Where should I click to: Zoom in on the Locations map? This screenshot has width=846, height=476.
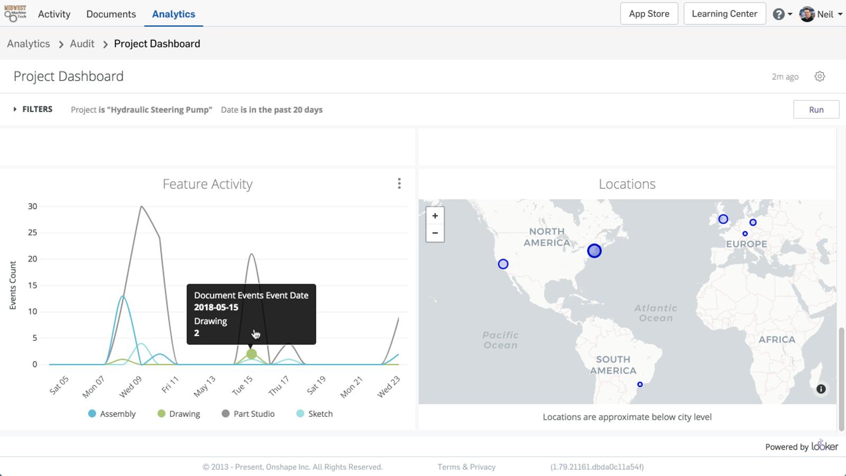[435, 216]
